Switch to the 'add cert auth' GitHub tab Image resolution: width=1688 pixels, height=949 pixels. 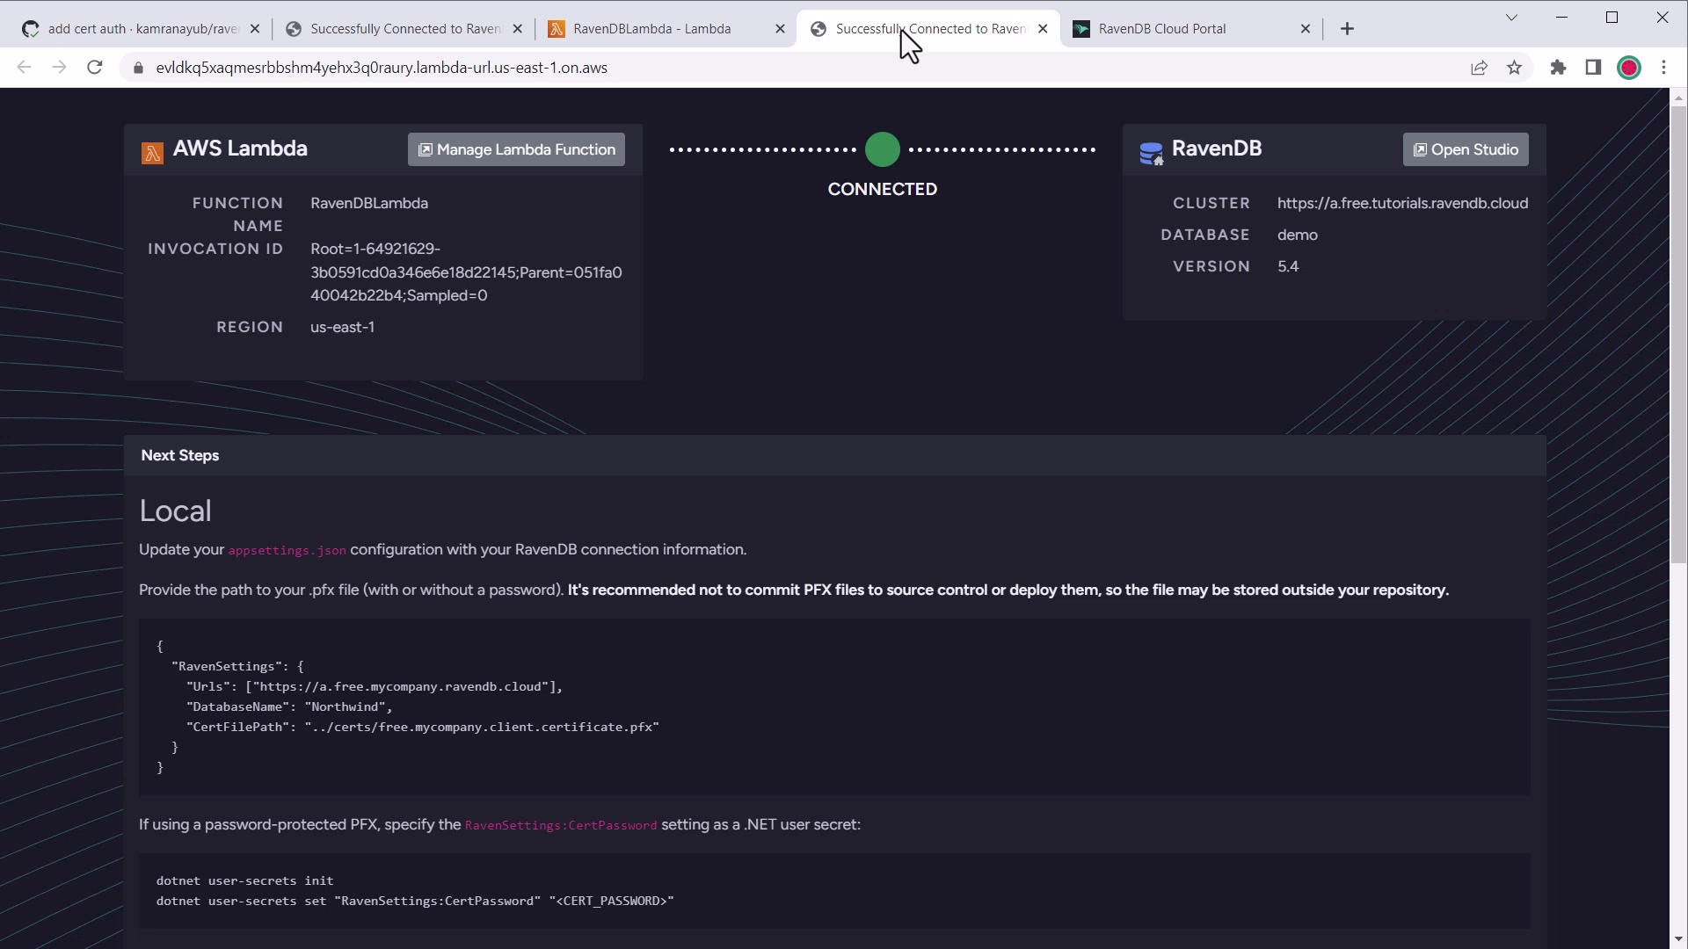coord(141,28)
